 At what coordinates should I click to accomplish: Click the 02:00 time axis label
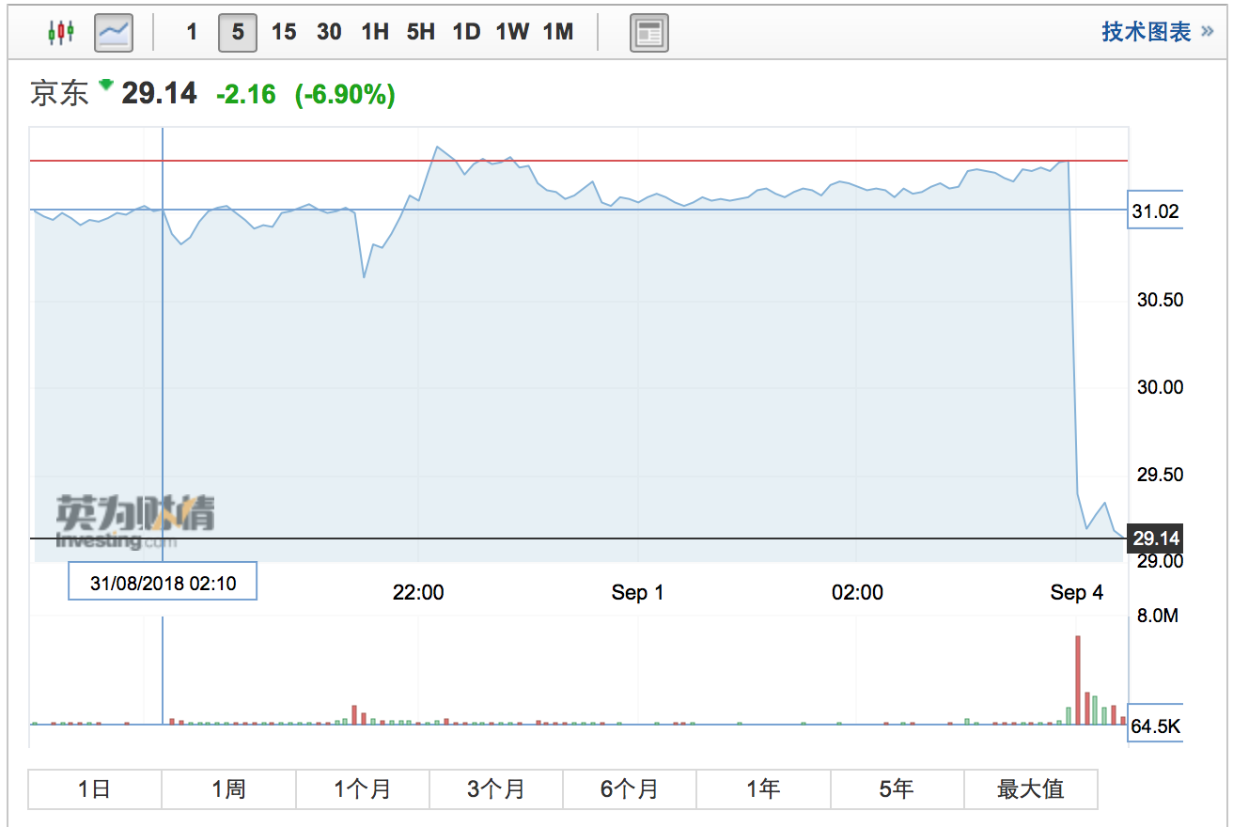point(858,593)
